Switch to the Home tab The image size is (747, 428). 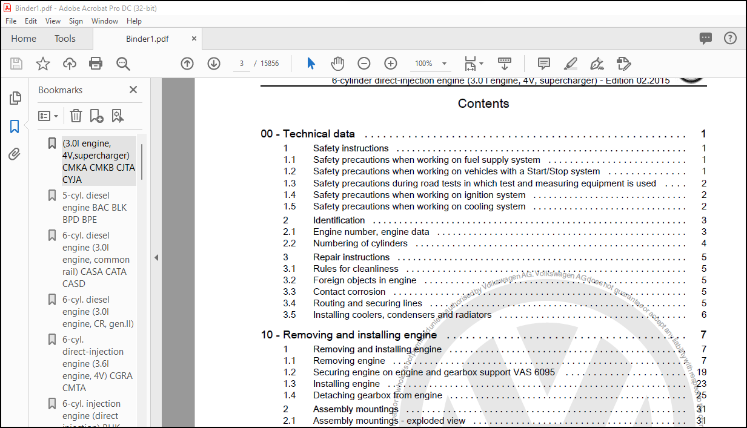[24, 38]
